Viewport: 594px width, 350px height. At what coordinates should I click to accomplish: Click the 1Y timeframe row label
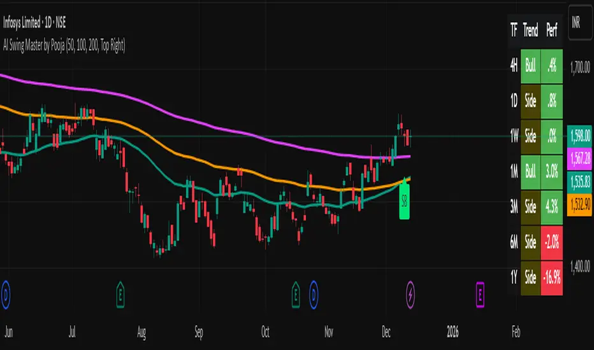pos(514,277)
